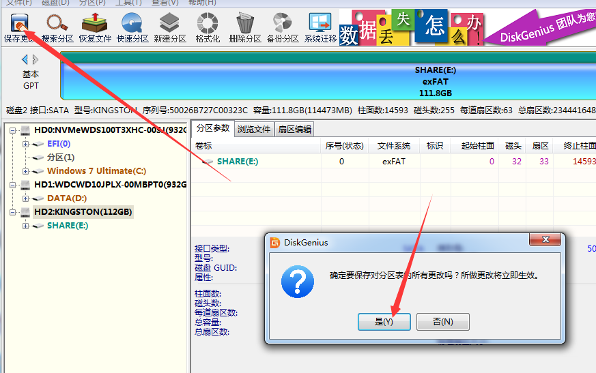Click the Recover Files (恢复文件) icon
This screenshot has width=596, height=373.
pyautogui.click(x=95, y=28)
